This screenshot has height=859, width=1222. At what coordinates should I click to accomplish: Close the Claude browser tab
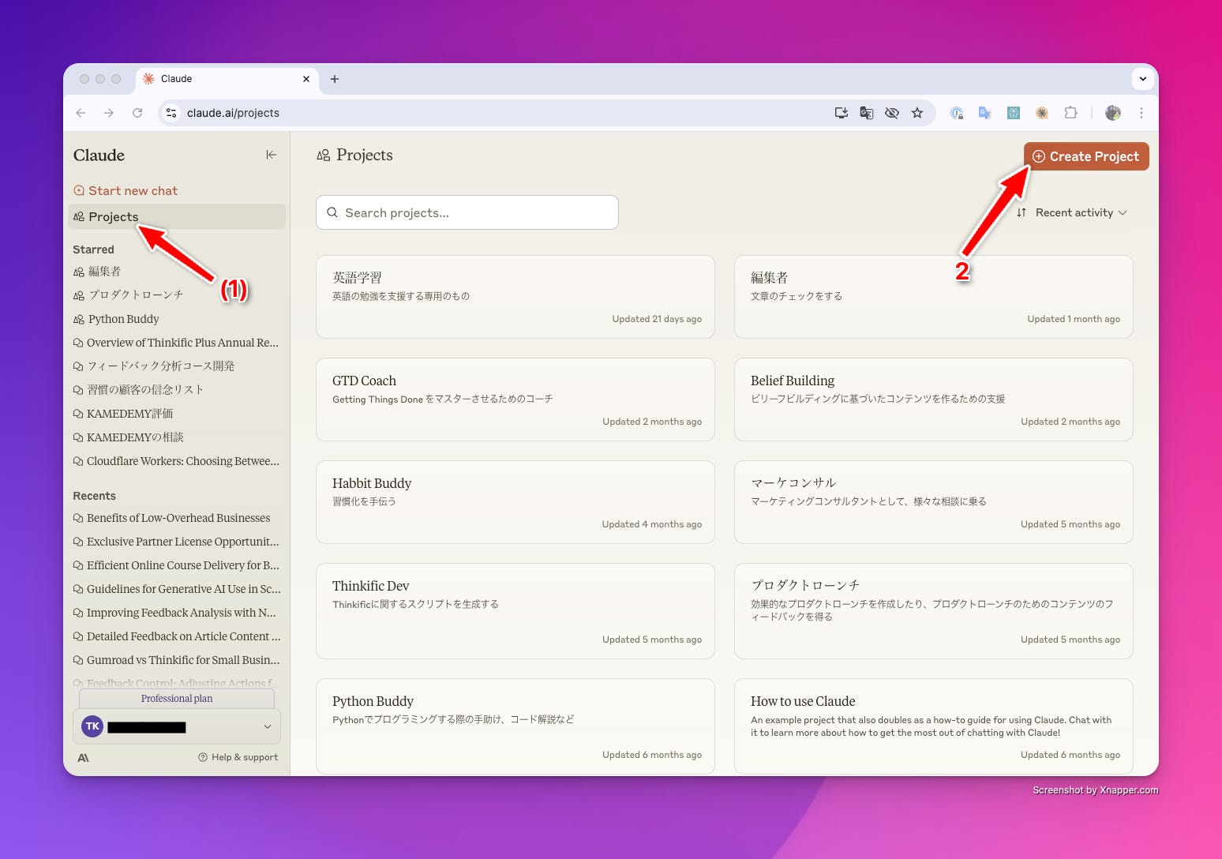point(306,79)
